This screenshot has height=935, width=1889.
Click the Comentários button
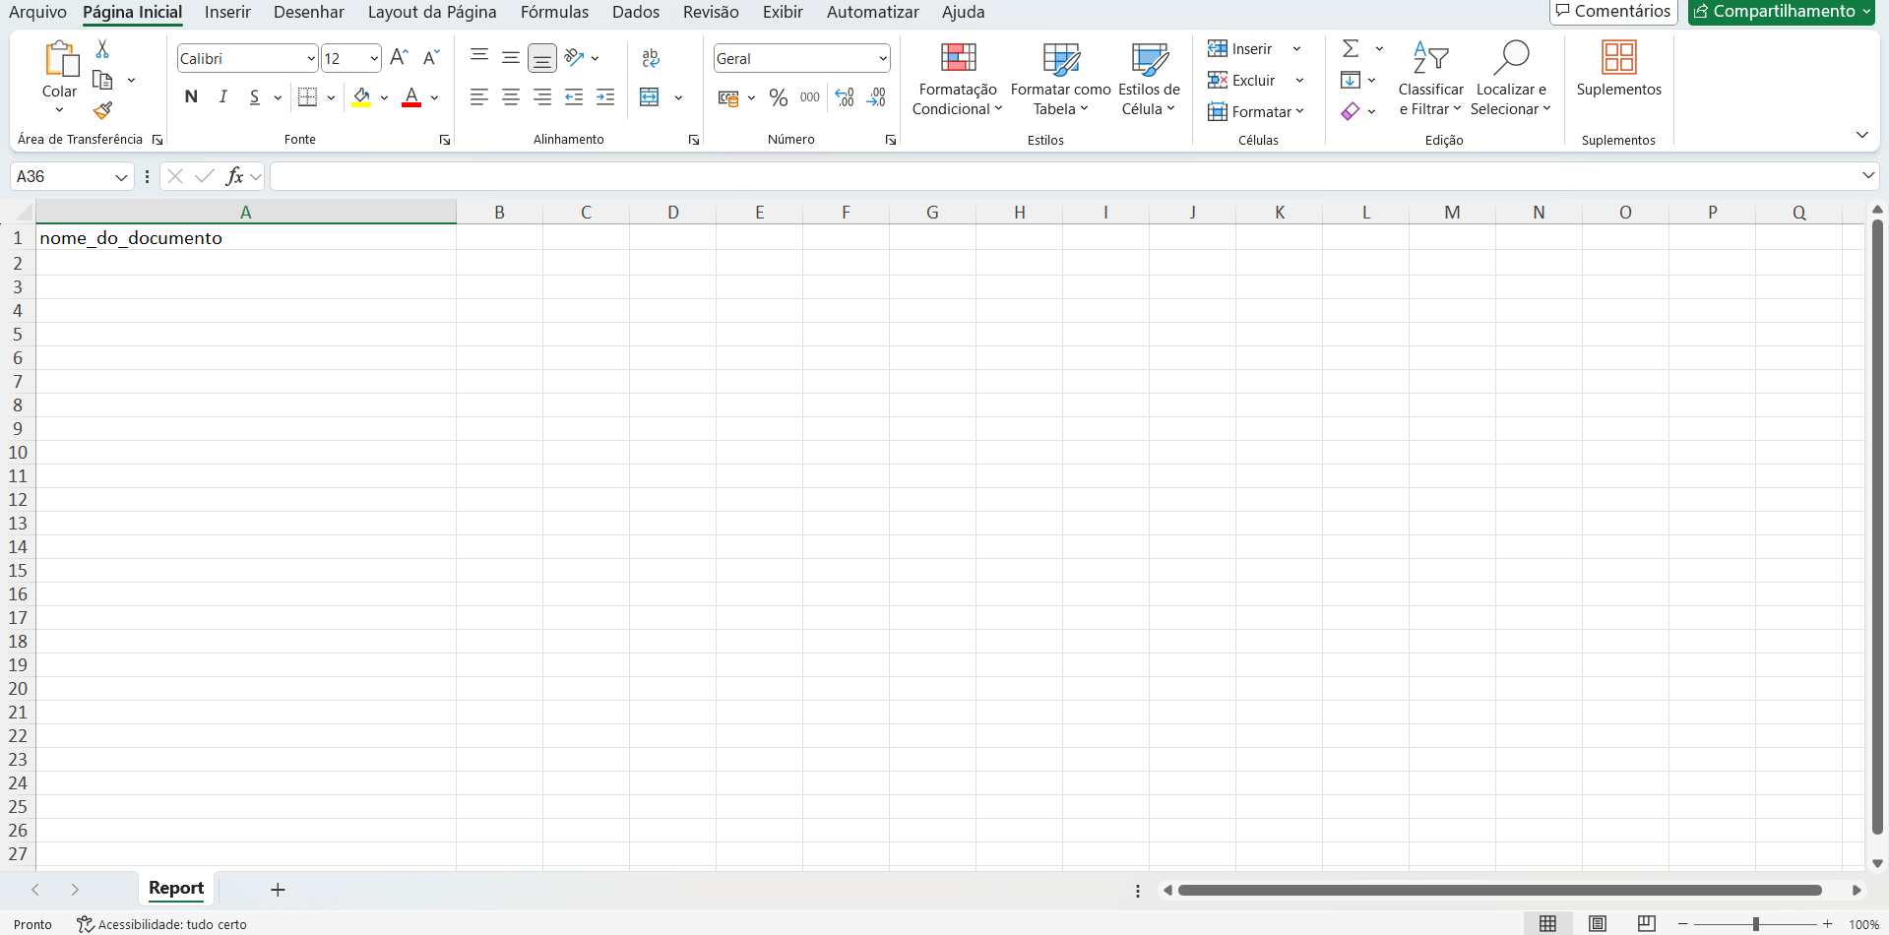pos(1613,11)
